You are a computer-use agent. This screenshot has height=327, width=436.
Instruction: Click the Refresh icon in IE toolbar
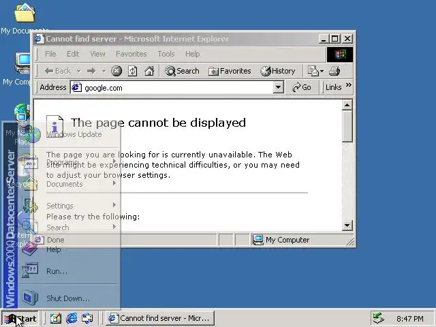132,71
